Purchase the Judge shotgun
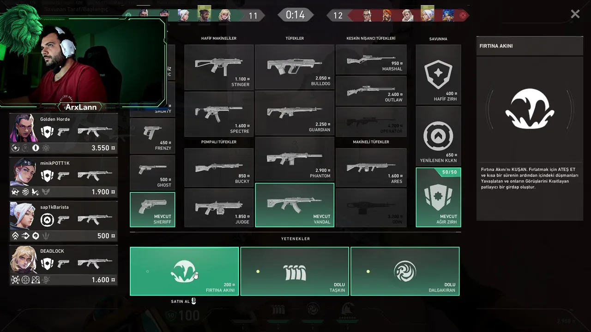Viewport: 591px width, 332px height. [219, 207]
